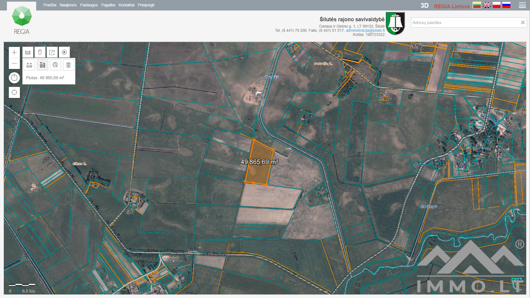Open the Paslaugos menu item
This screenshot has width=530, height=298.
pyautogui.click(x=89, y=5)
